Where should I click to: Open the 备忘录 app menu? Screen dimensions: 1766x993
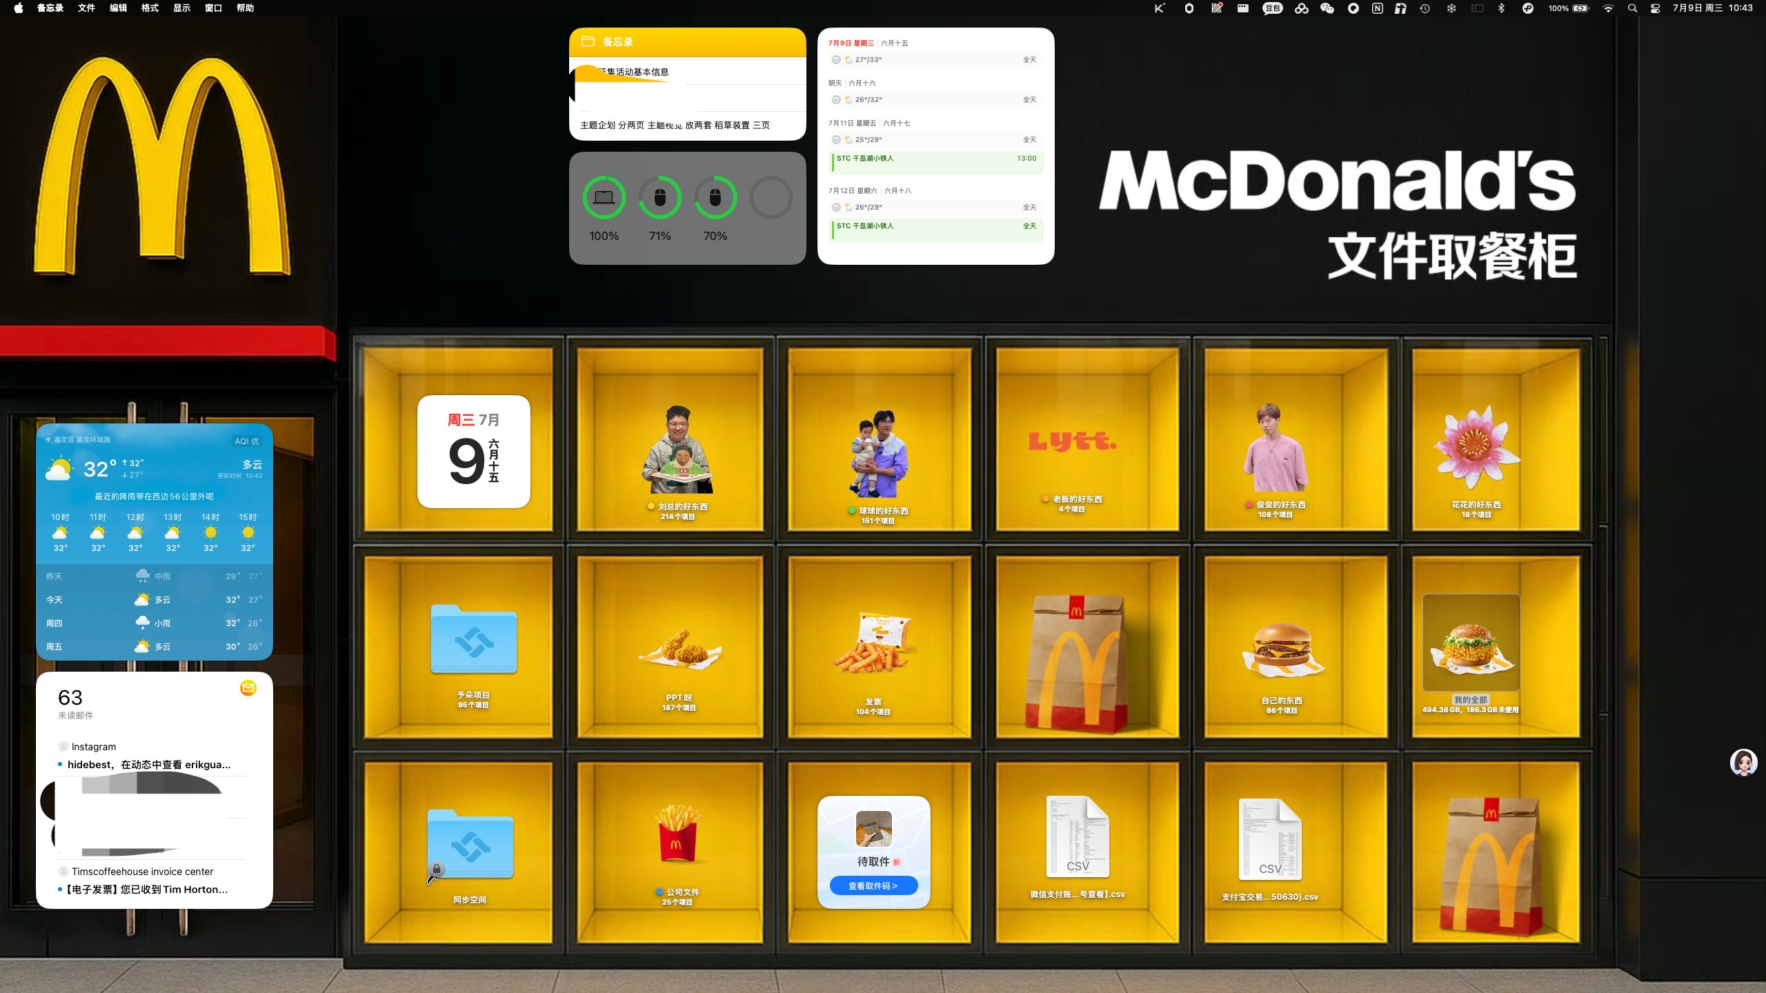click(x=50, y=8)
